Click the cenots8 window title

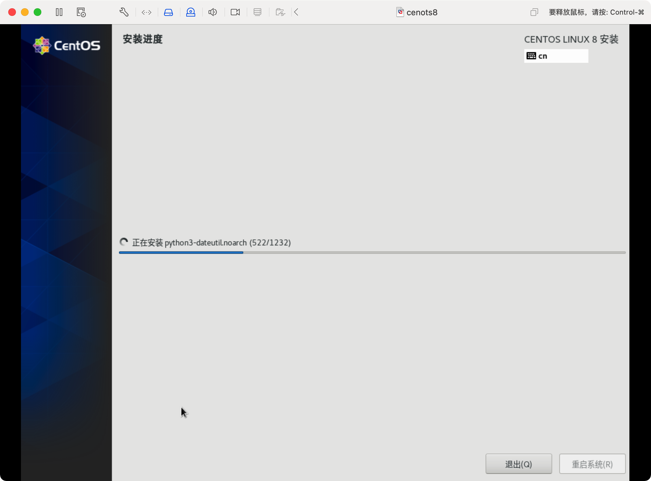click(x=421, y=12)
